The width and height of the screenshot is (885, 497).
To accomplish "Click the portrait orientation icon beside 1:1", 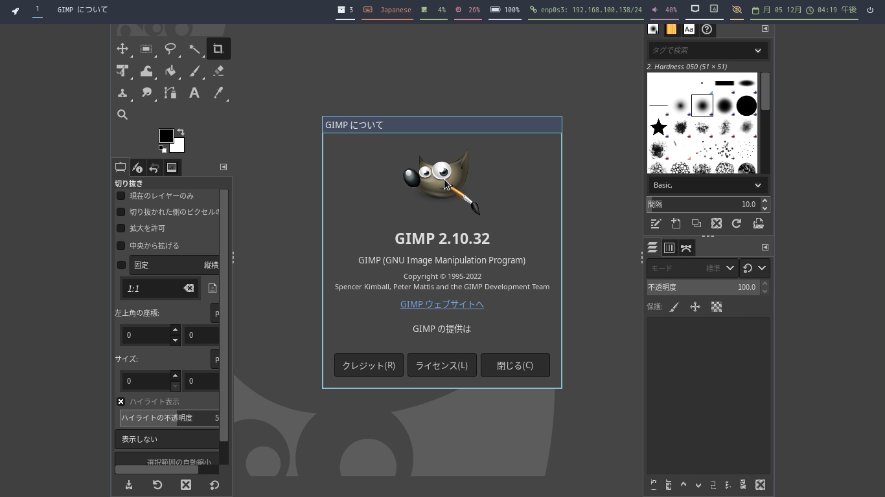I will [x=213, y=288].
